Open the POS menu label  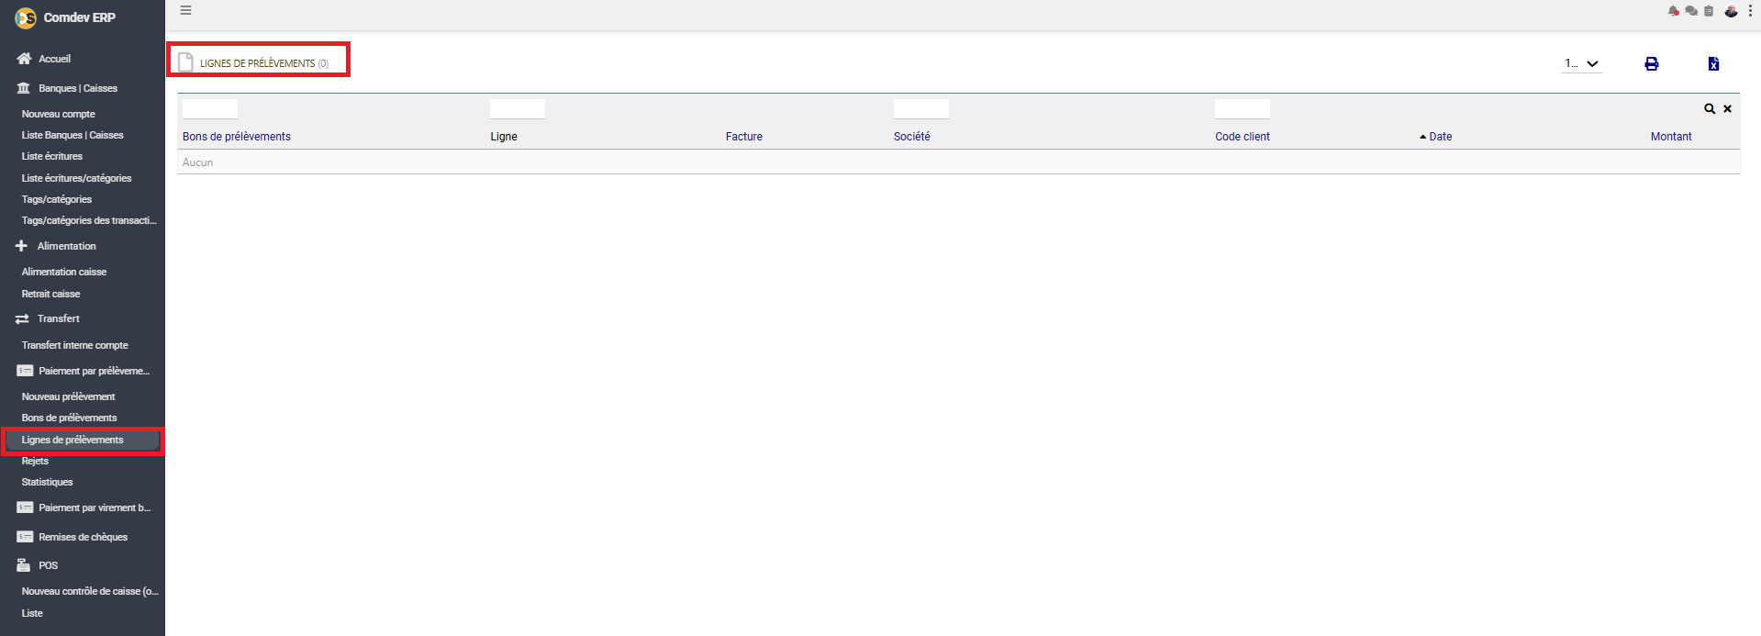[x=48, y=565]
